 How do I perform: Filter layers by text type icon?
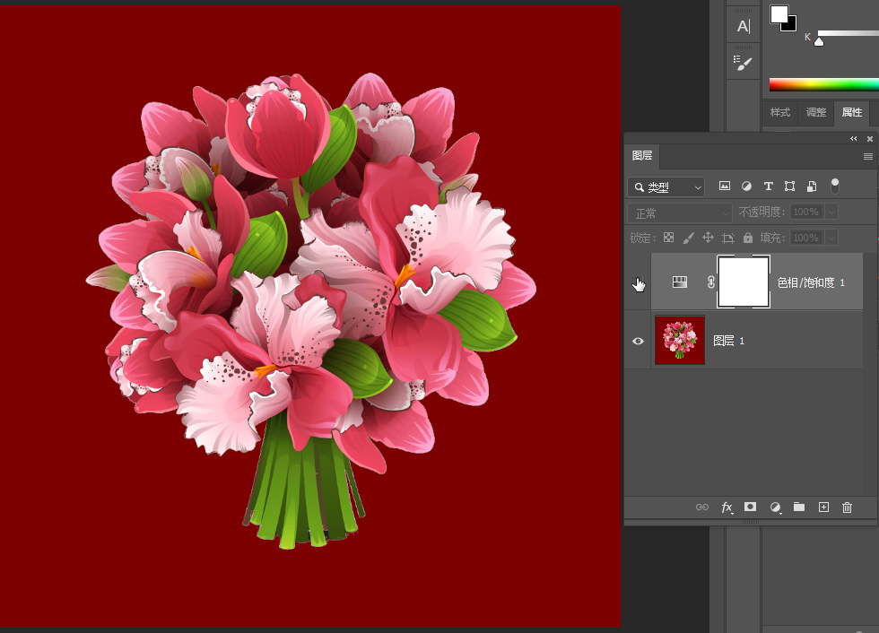768,186
